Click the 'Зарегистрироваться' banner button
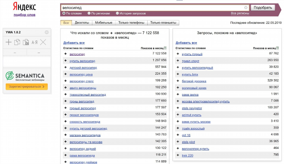Screen dimensions: 284x164 click(27, 87)
